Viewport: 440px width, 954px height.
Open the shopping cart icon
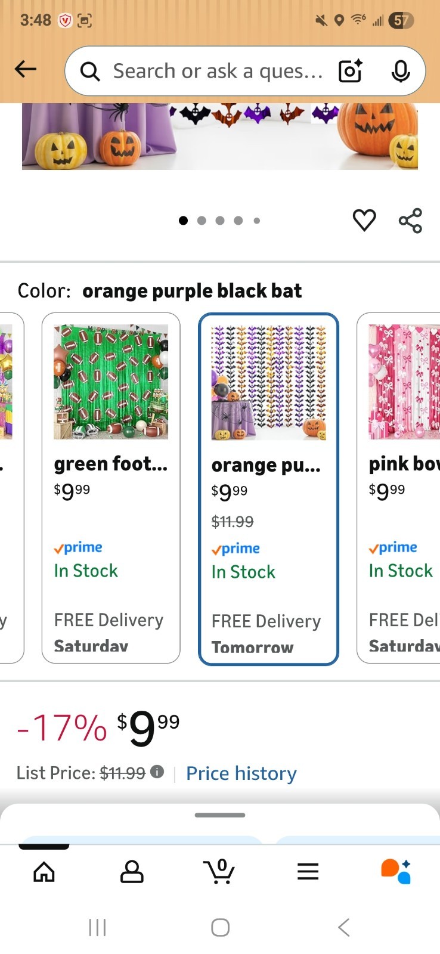point(219,872)
